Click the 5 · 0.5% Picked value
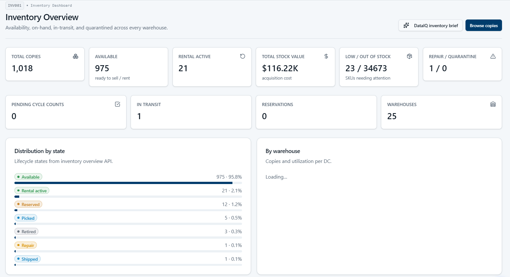Image resolution: width=510 pixels, height=277 pixels. (x=233, y=218)
